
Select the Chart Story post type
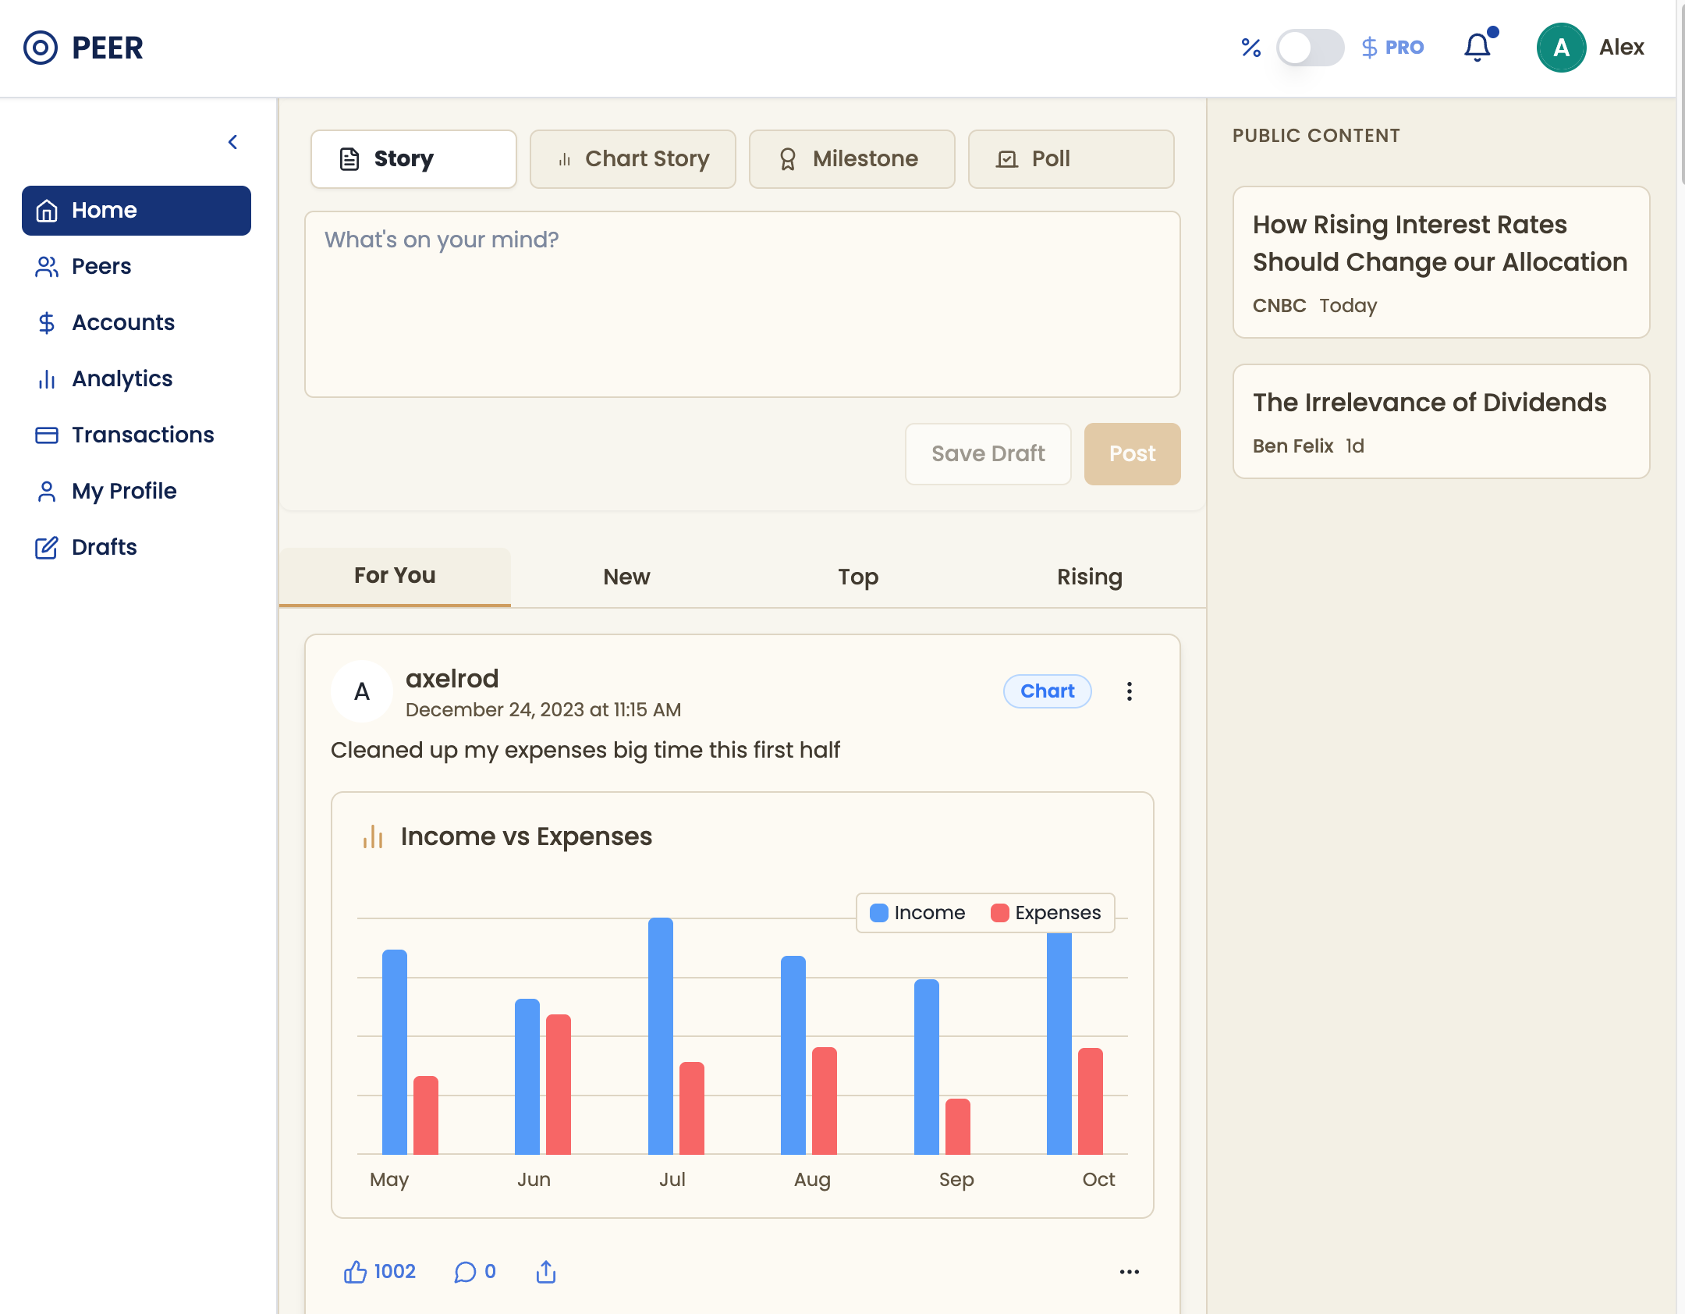(x=633, y=159)
